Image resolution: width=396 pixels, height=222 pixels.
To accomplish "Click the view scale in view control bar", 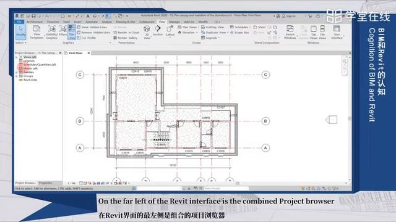I will [72, 183].
